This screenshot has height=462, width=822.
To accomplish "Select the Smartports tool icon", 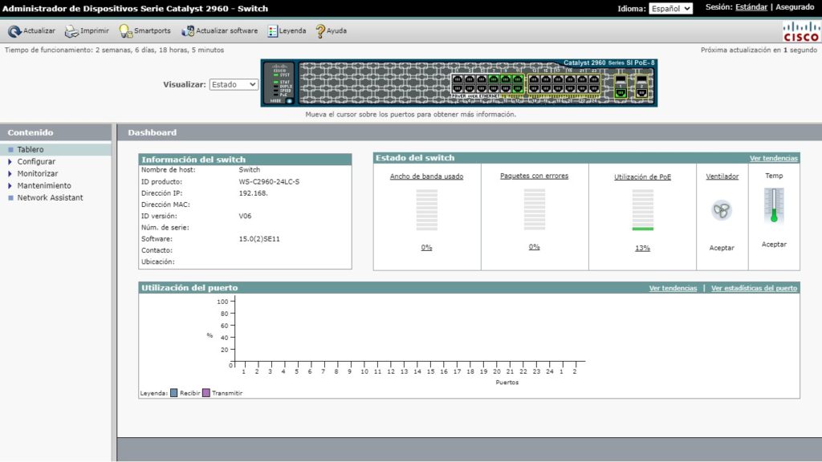I will coord(124,31).
